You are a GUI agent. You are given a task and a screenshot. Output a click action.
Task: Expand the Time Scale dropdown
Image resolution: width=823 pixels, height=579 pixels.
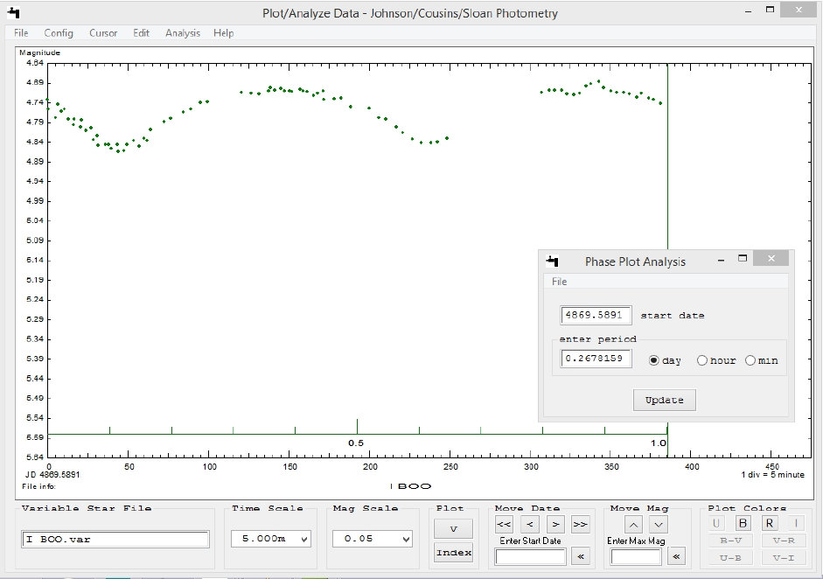303,539
